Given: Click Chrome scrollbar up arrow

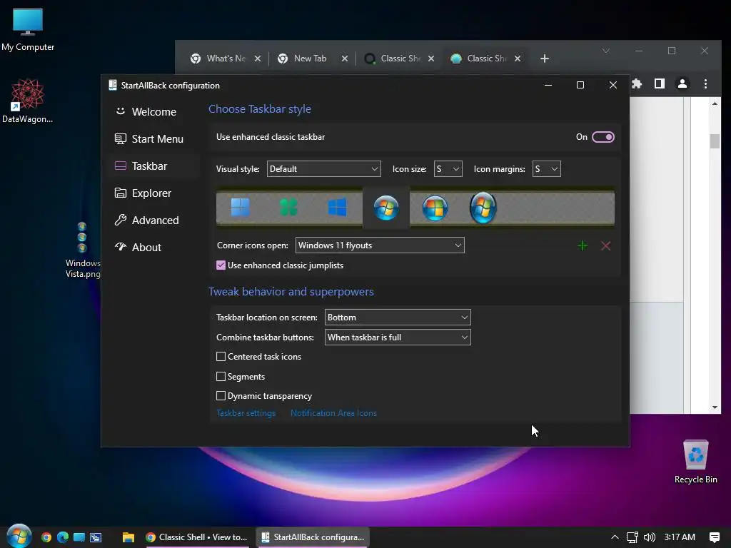Looking at the screenshot, I should tap(715, 103).
